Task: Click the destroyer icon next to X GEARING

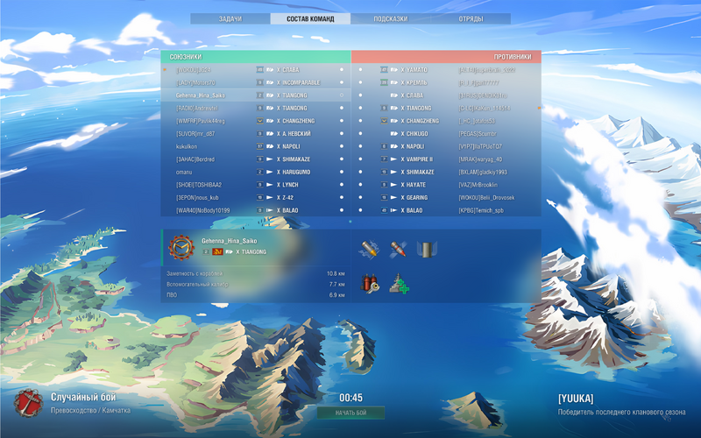Action: coord(393,198)
